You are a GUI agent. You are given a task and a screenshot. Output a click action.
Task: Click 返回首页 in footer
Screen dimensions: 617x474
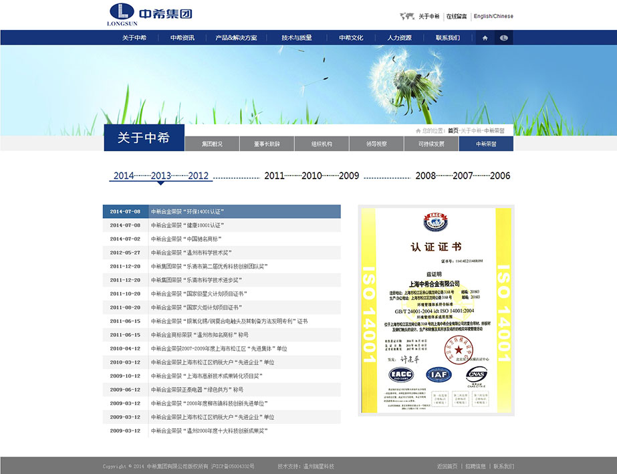coord(447,466)
